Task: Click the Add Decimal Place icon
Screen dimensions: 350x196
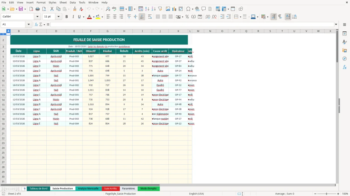Action: pos(208,17)
